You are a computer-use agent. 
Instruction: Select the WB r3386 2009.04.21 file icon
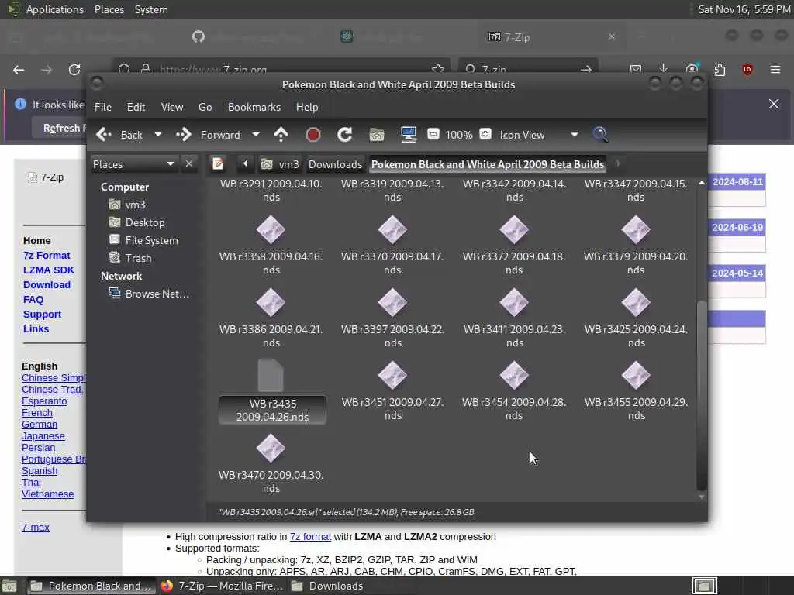[x=271, y=303]
